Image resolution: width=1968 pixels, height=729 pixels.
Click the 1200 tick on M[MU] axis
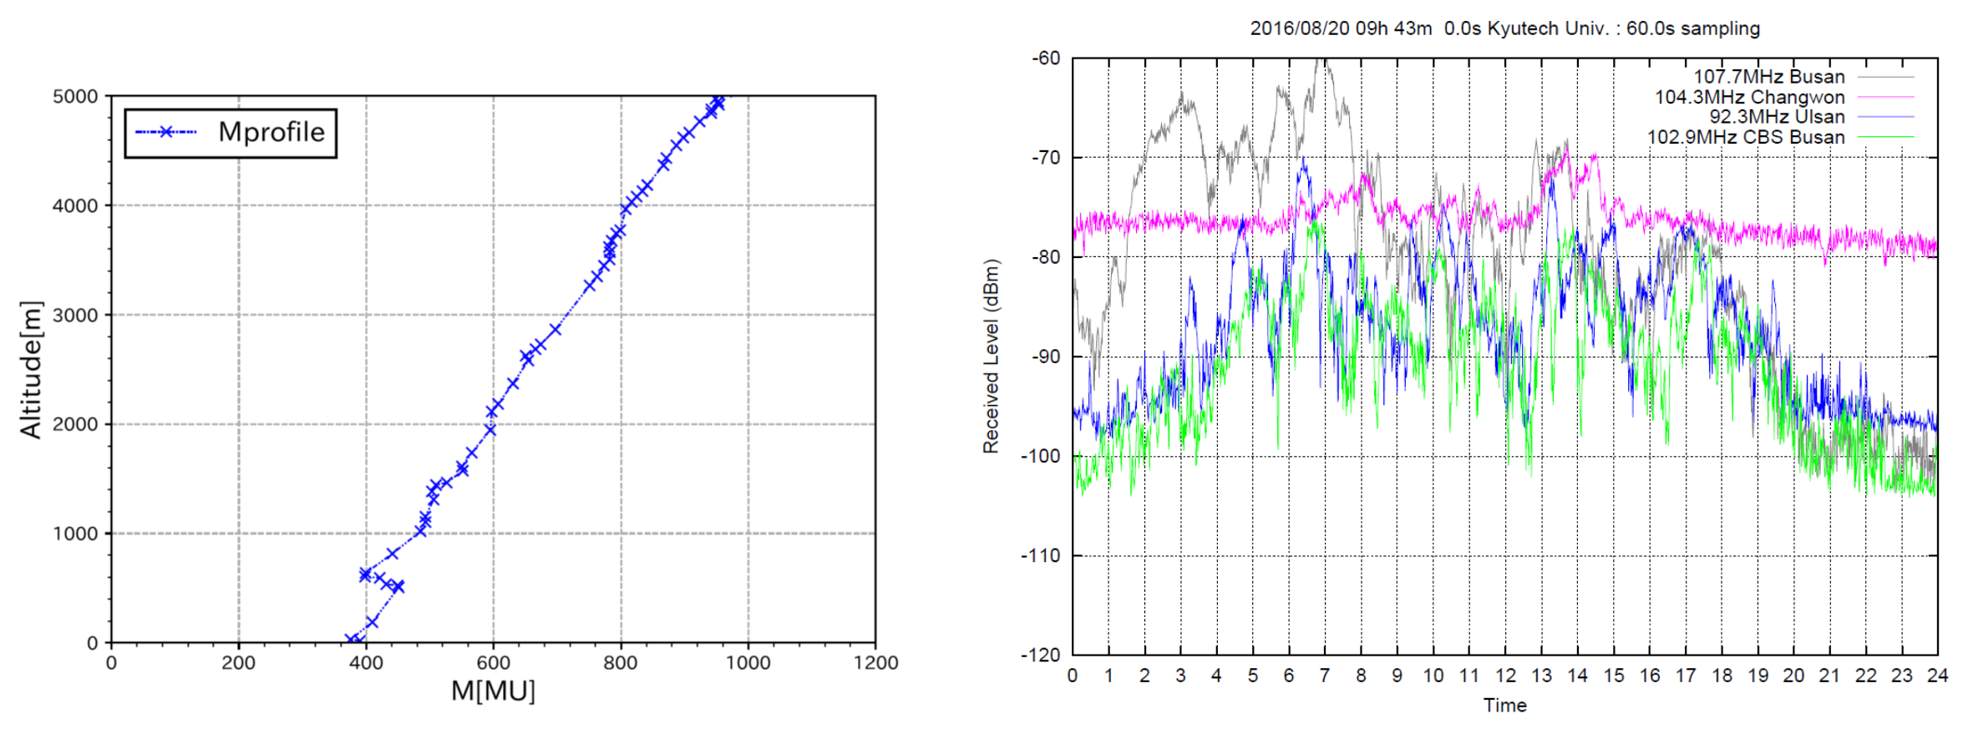click(875, 663)
